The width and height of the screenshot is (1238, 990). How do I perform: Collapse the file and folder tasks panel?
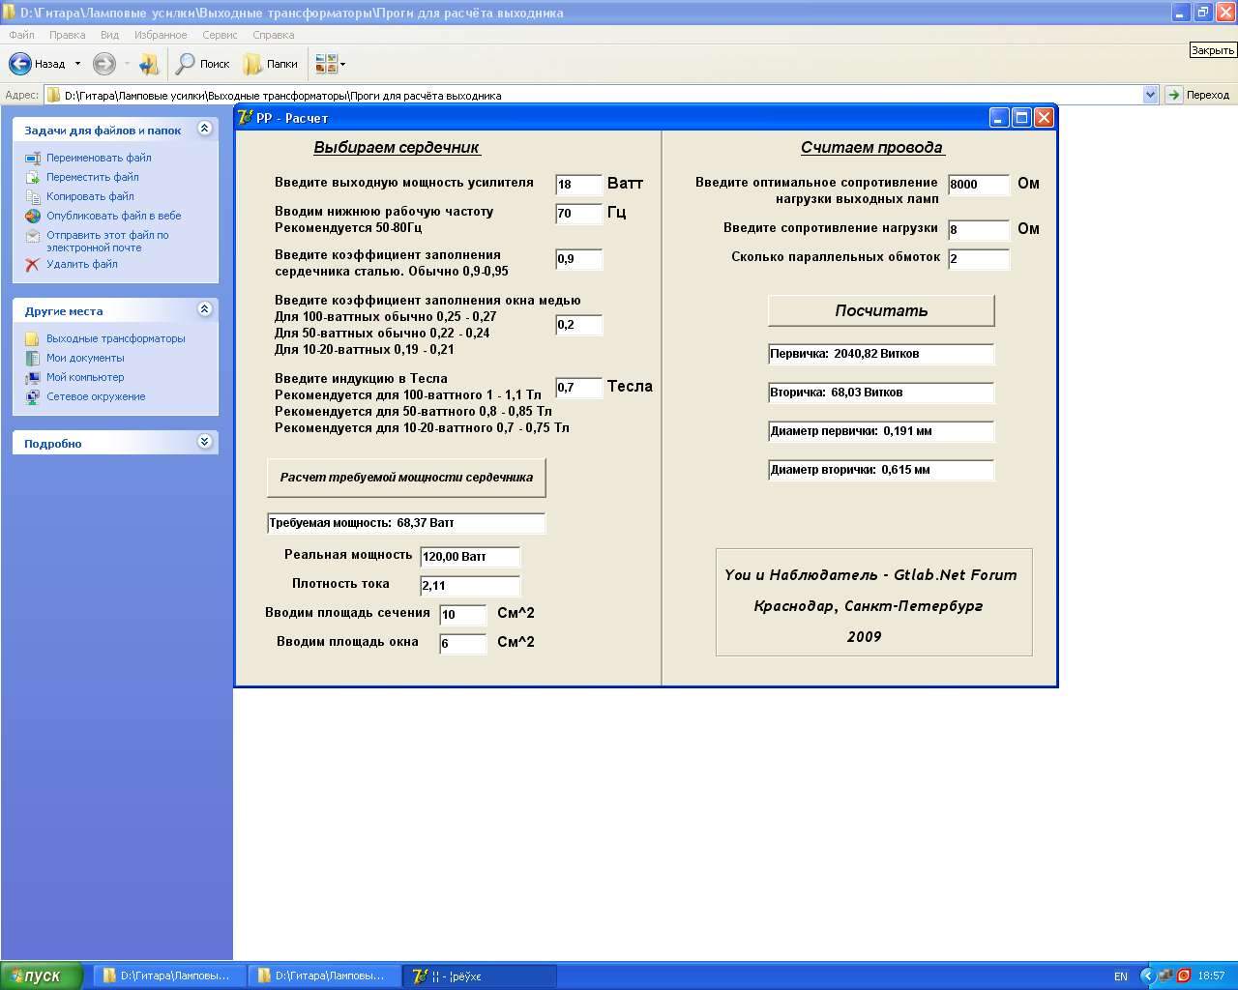204,129
